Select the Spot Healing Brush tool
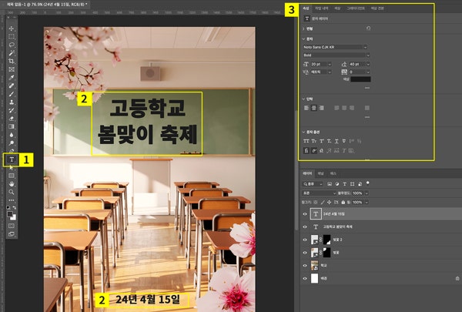 pos(12,86)
